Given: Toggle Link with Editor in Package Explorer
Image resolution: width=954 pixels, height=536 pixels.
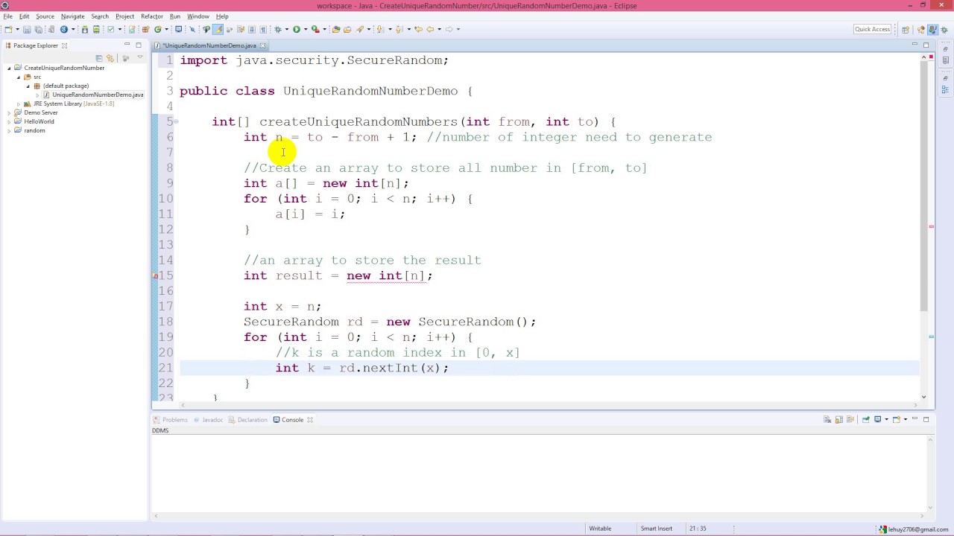Looking at the screenshot, I should [110, 58].
